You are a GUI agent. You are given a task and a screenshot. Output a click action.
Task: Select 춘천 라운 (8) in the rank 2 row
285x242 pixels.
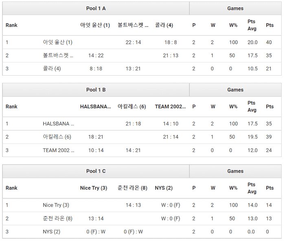pyautogui.click(x=57, y=218)
